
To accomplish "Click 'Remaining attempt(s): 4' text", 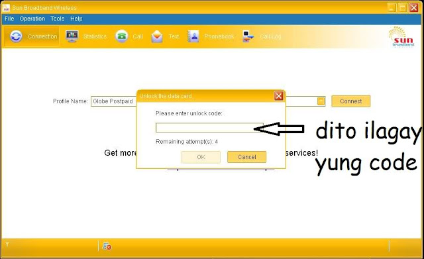I will [x=187, y=142].
